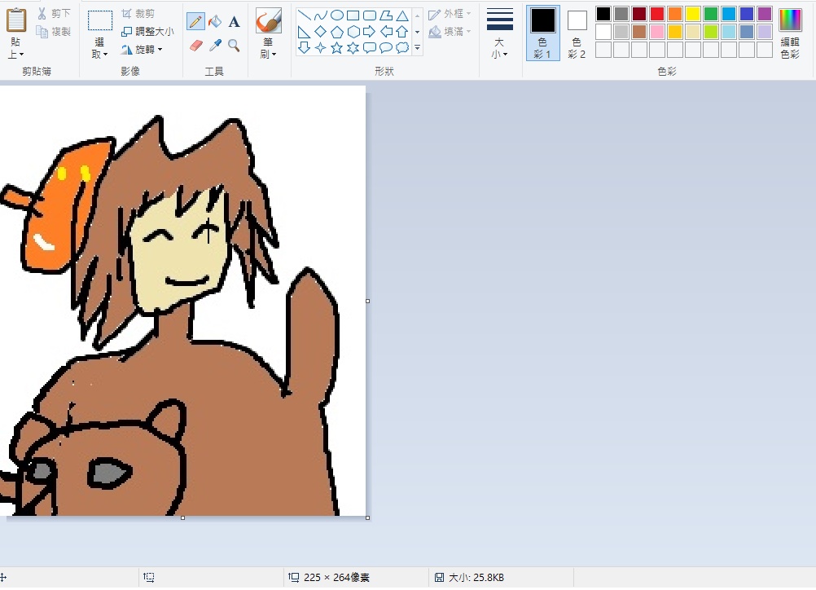Open the Outline (外框) dropdown
The image size is (816, 590).
[450, 14]
